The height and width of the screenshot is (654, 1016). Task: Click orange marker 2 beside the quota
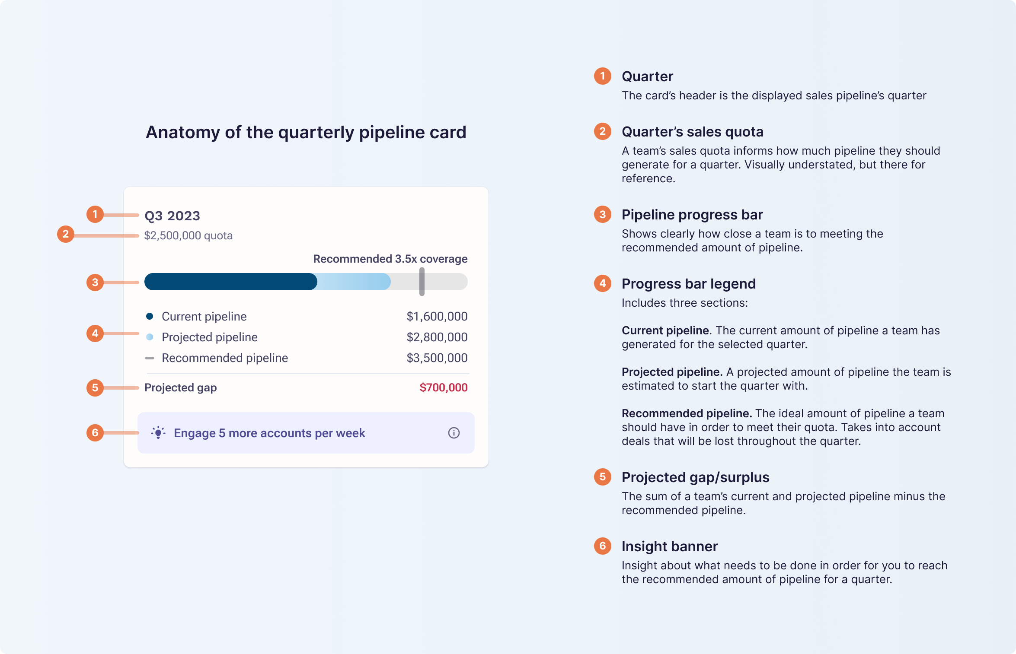tap(66, 234)
